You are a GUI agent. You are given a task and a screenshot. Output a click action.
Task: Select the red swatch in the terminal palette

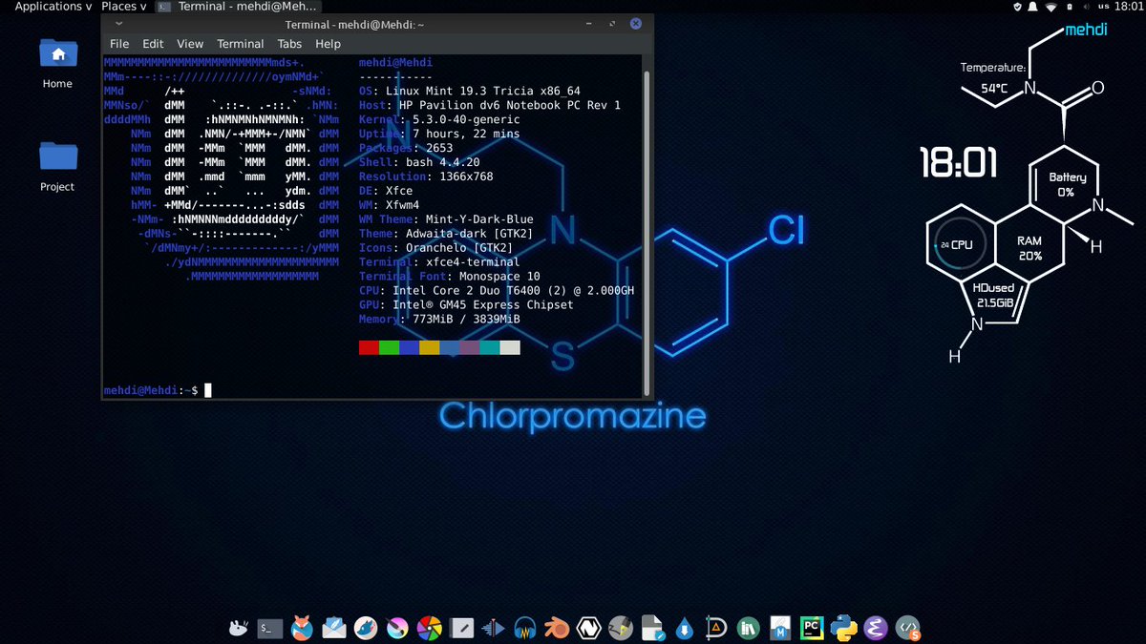[367, 347]
